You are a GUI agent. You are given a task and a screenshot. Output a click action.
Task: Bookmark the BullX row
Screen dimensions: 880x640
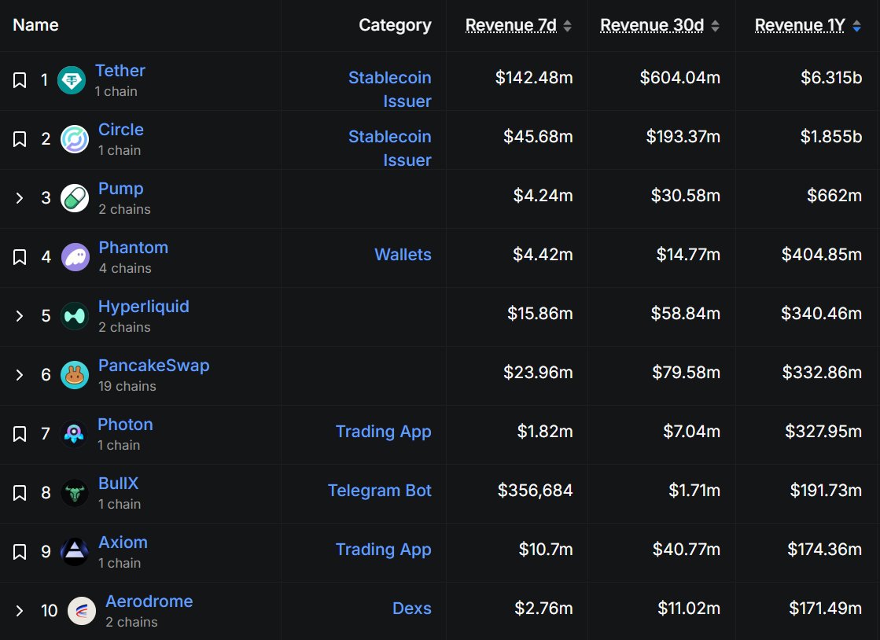pyautogui.click(x=20, y=493)
